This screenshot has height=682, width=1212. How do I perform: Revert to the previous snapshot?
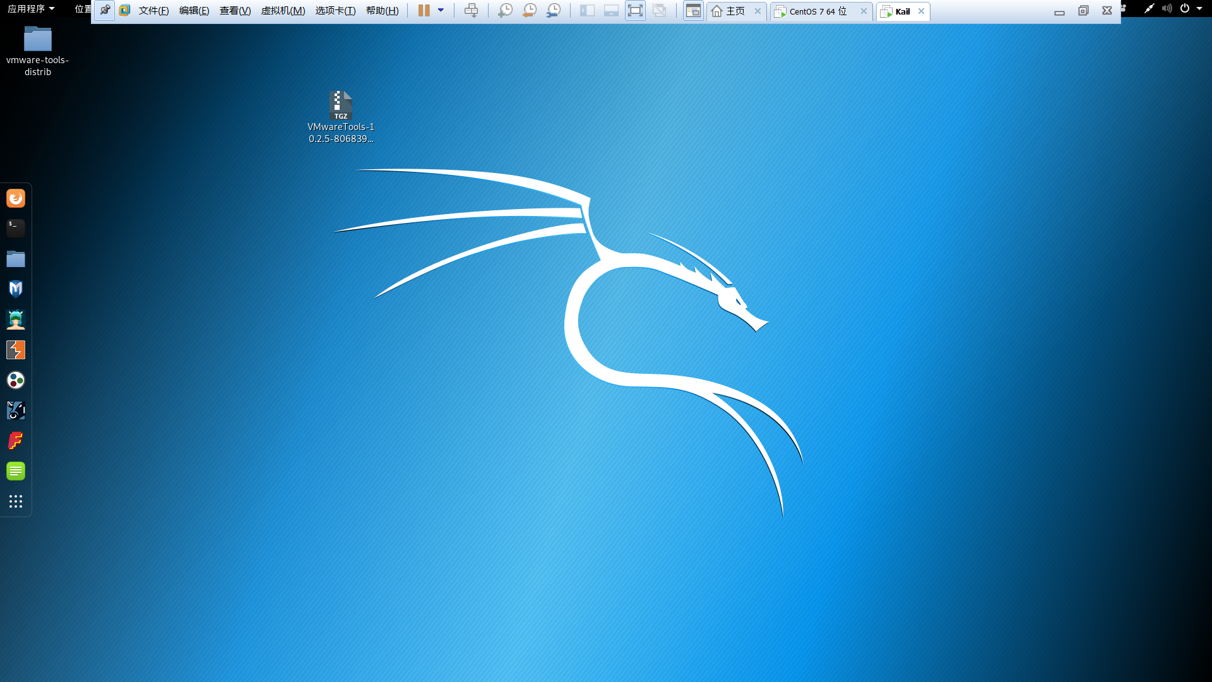(x=529, y=10)
